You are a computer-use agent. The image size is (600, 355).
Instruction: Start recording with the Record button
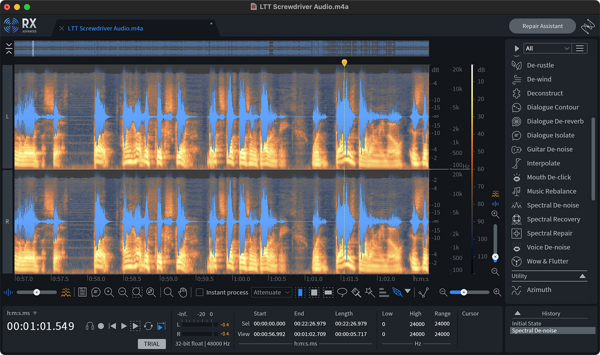(101, 326)
